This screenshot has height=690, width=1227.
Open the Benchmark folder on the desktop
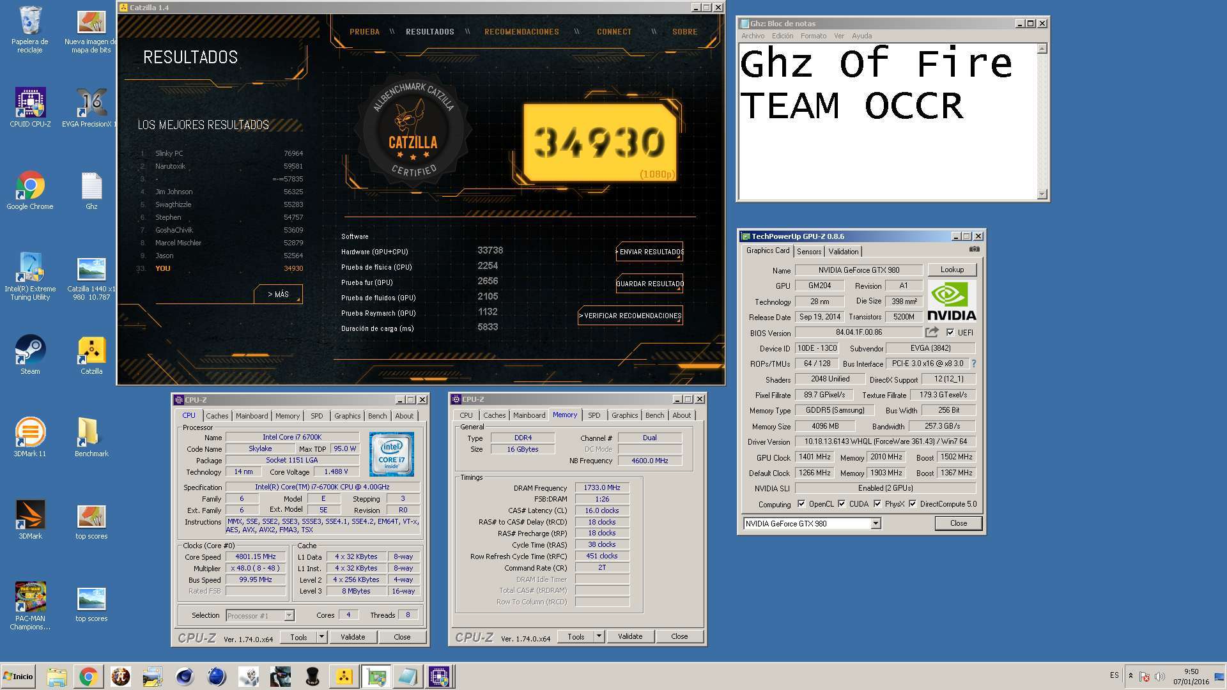(x=91, y=437)
